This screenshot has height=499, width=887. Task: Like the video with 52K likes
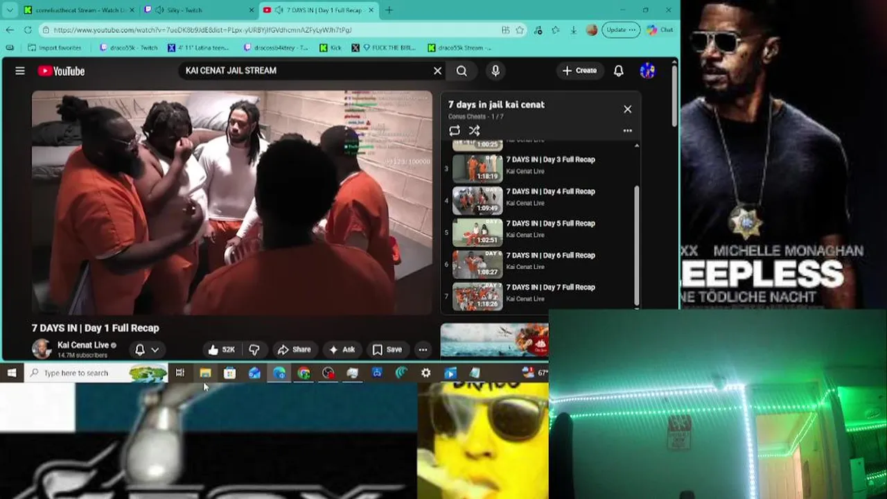[221, 350]
